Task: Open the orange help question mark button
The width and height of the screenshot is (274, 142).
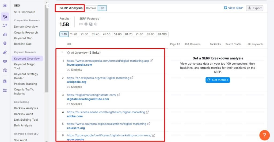Action: click(x=264, y=135)
